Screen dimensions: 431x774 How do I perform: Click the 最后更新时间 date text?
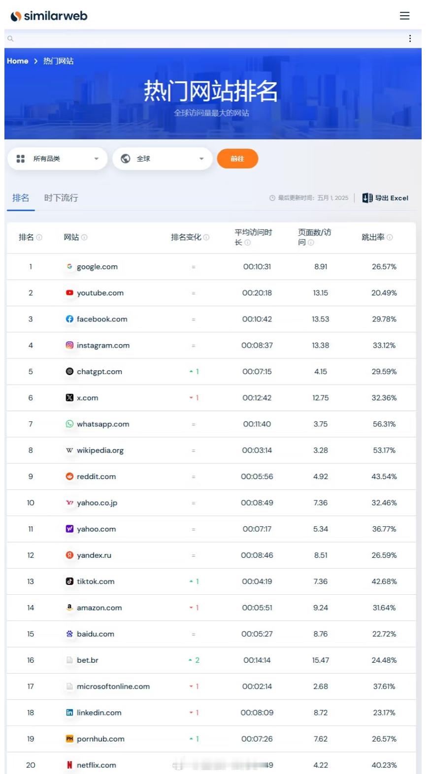313,198
